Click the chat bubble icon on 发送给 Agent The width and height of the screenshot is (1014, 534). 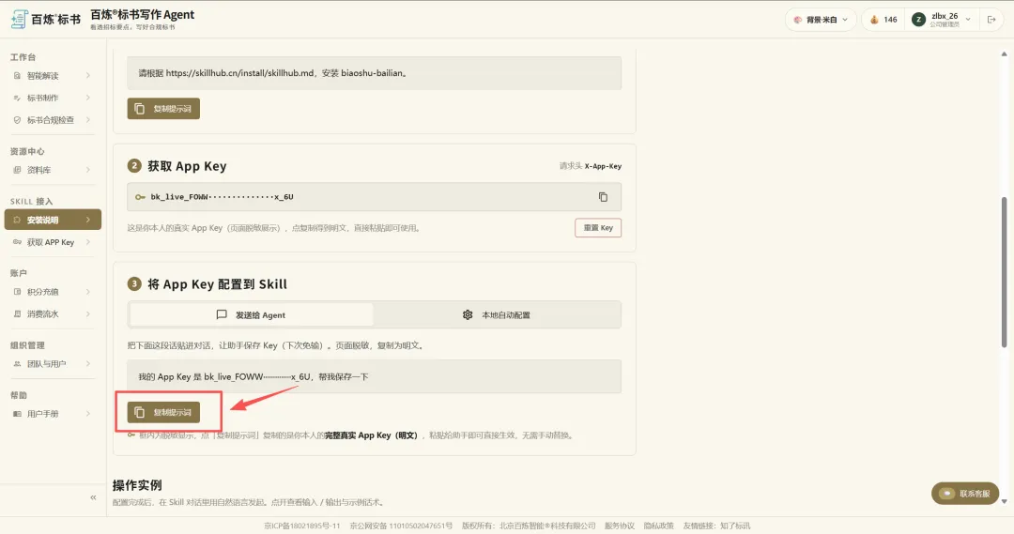(x=222, y=314)
